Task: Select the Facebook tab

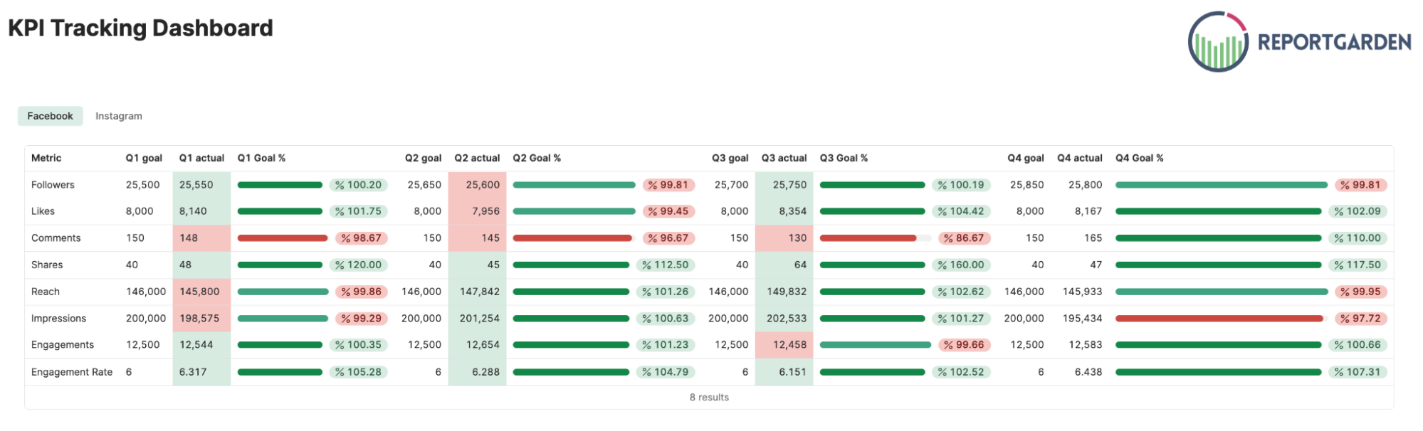Action: [x=51, y=116]
